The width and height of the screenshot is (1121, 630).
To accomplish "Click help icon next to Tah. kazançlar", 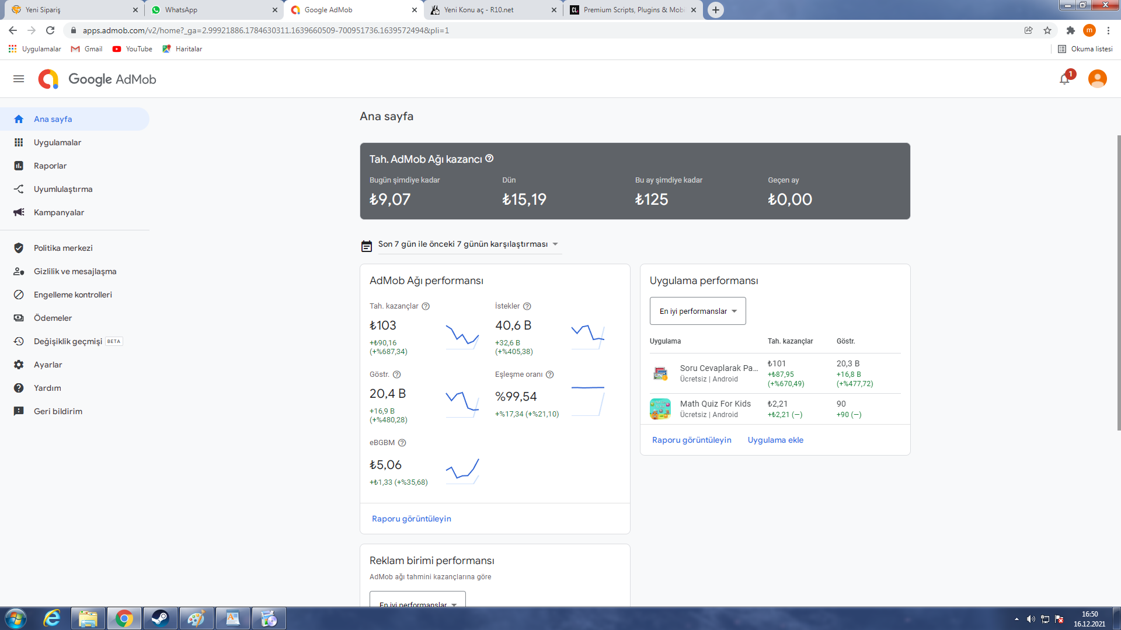I will pos(426,306).
